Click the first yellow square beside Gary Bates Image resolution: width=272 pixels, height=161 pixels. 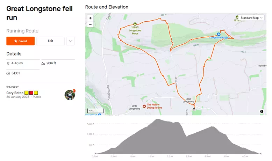[26, 93]
